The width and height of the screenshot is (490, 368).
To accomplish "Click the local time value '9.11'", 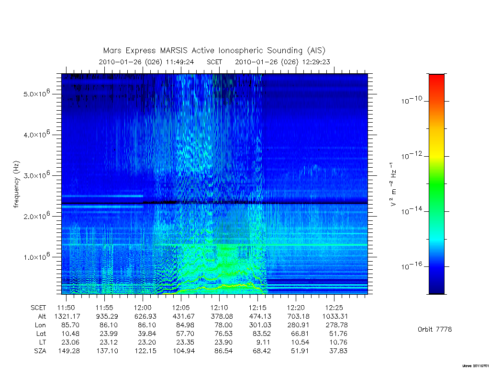I will click(264, 342).
